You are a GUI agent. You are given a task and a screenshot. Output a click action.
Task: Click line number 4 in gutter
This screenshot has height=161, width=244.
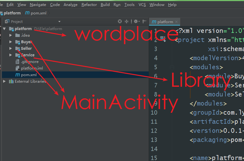pyautogui.click(x=156, y=58)
